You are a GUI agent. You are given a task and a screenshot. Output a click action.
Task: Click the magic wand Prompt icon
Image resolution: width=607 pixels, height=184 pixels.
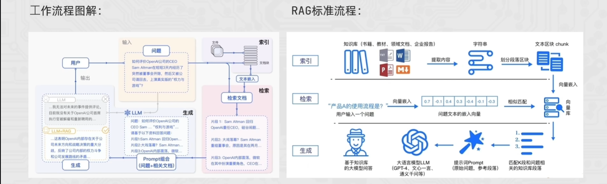point(471,143)
